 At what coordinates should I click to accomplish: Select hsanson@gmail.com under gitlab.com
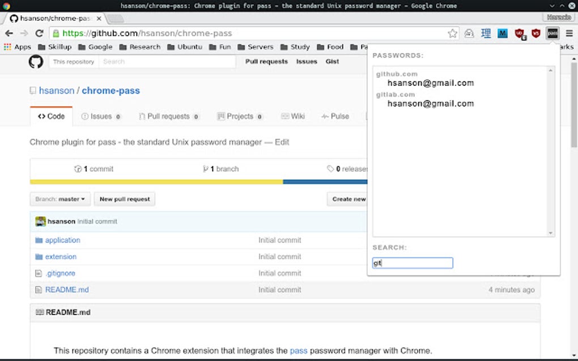430,104
